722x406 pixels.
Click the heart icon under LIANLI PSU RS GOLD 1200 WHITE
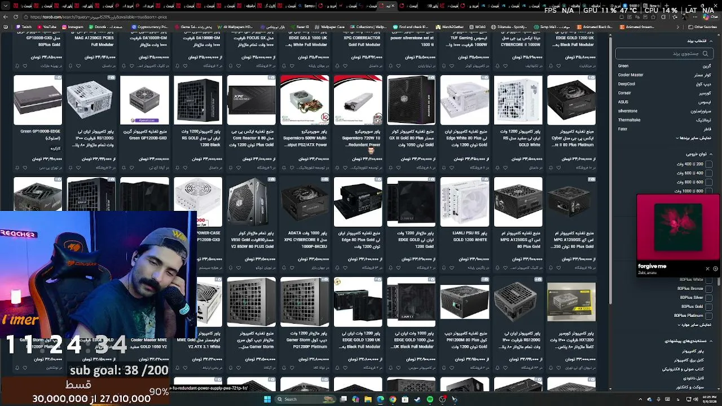coord(452,268)
